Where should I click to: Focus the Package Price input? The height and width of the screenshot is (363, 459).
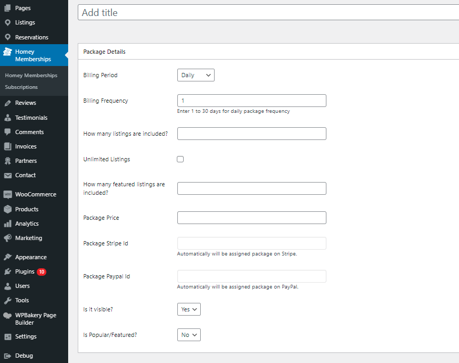[x=252, y=218]
